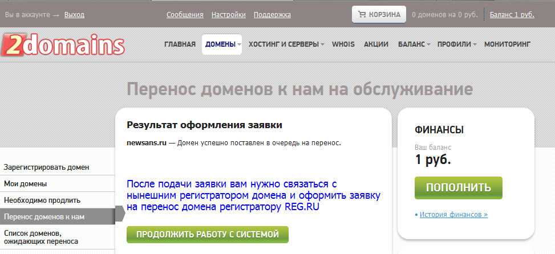The width and height of the screenshot is (555, 254).
Task: Expand the Баланс menu dropdown arrow
Action: click(428, 44)
